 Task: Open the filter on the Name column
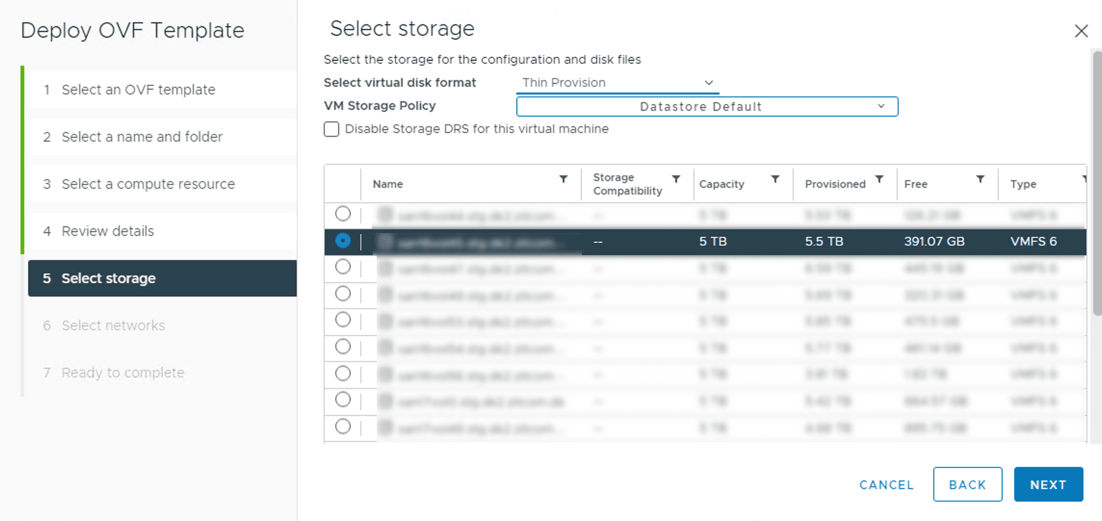pyautogui.click(x=564, y=179)
